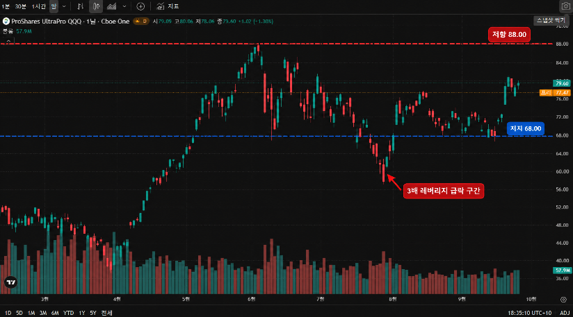573x317 pixels.
Task: Click the 3월 label on time axis
Action: pyautogui.click(x=45, y=299)
